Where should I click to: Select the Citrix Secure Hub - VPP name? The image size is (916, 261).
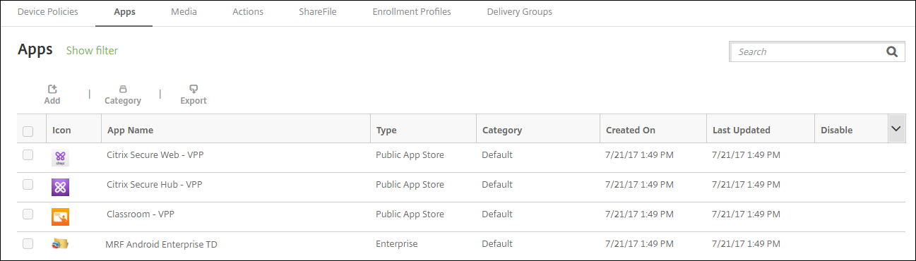tap(155, 184)
